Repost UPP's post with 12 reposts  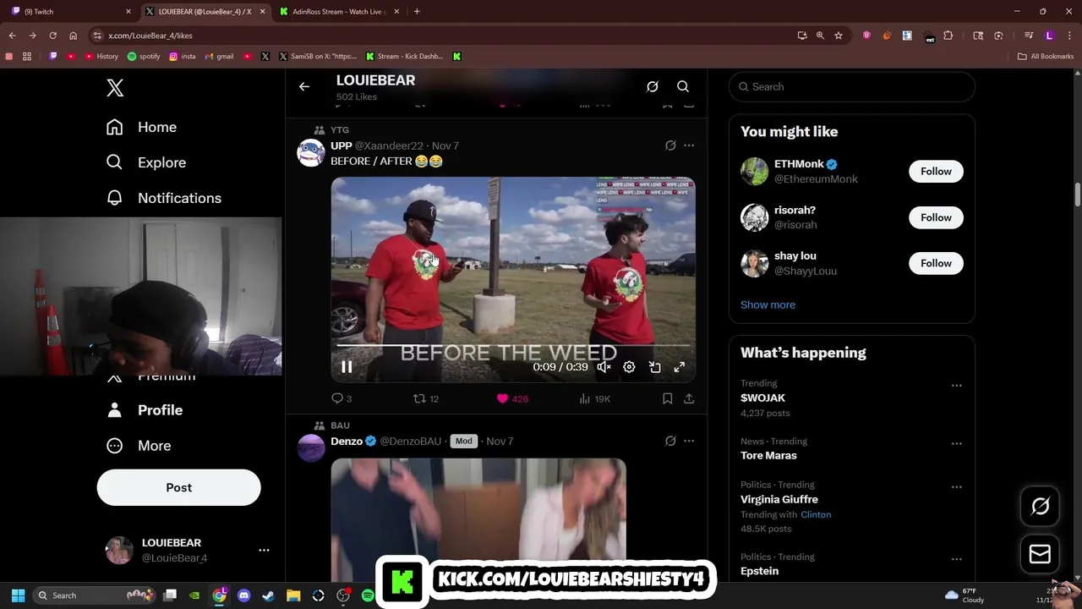click(425, 398)
